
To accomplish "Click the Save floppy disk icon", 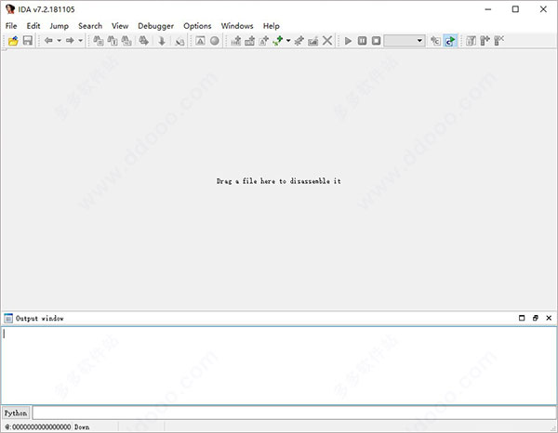I will coord(28,41).
